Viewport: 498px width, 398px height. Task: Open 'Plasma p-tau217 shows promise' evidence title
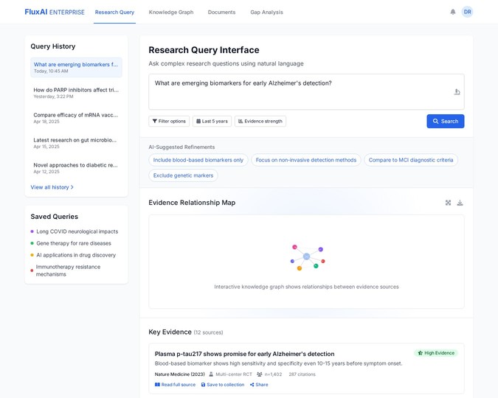coord(244,354)
